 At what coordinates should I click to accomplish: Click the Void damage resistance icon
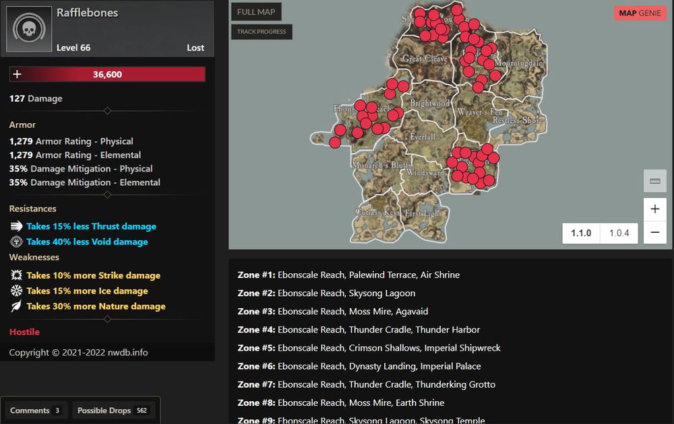click(16, 242)
